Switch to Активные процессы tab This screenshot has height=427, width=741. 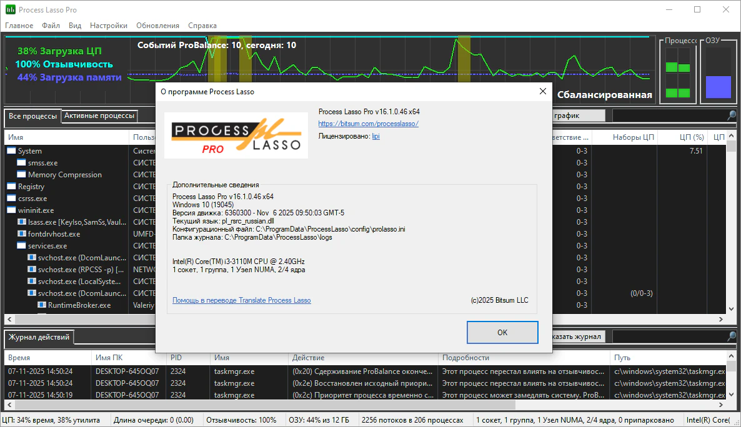point(99,115)
